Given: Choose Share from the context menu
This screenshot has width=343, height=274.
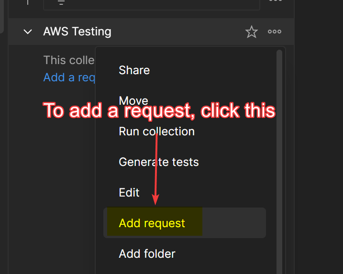Looking at the screenshot, I should [134, 70].
